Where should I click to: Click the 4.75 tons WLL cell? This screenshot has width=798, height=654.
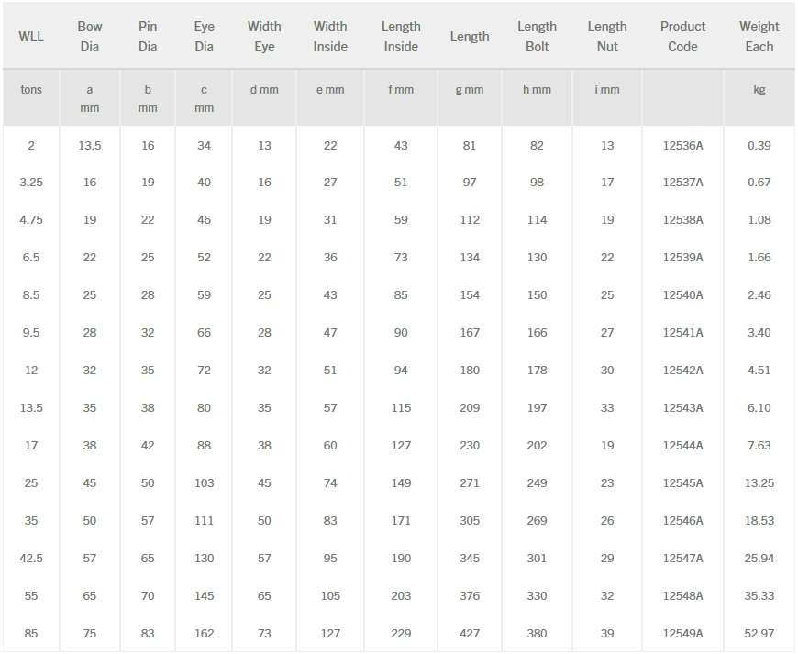31,220
